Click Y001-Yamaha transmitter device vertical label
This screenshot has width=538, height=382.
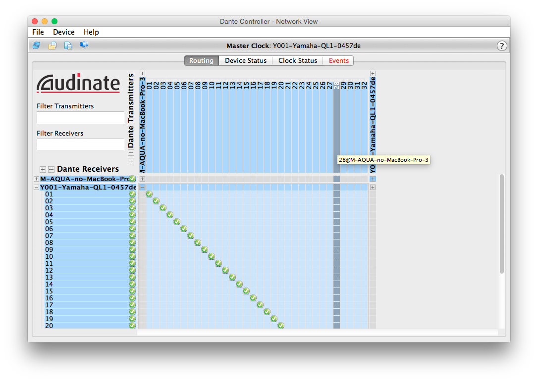pos(373,125)
